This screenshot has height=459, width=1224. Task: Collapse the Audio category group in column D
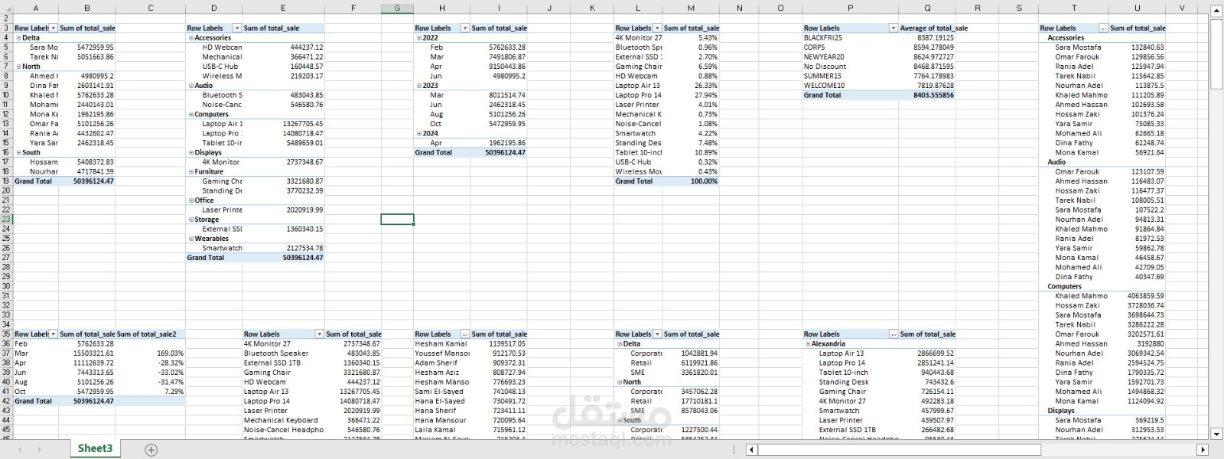[191, 86]
